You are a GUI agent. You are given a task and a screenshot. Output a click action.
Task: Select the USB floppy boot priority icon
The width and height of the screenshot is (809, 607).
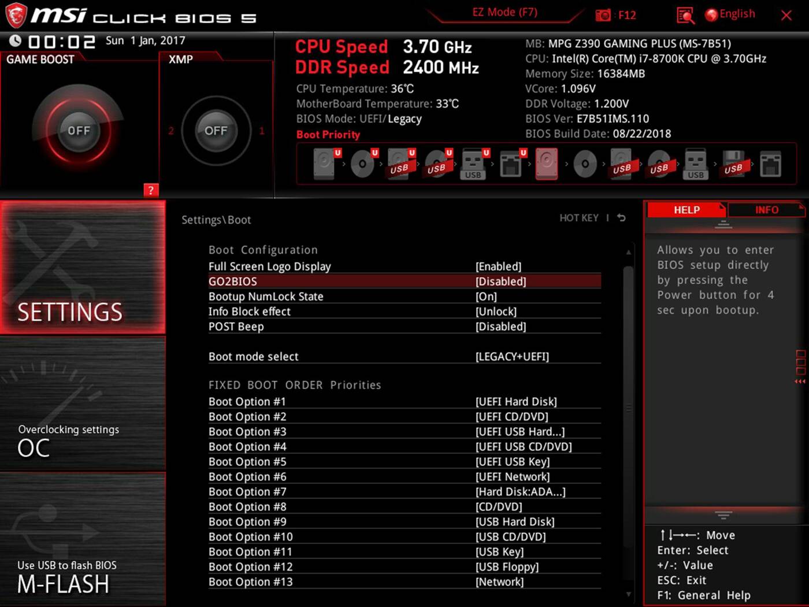(x=733, y=164)
